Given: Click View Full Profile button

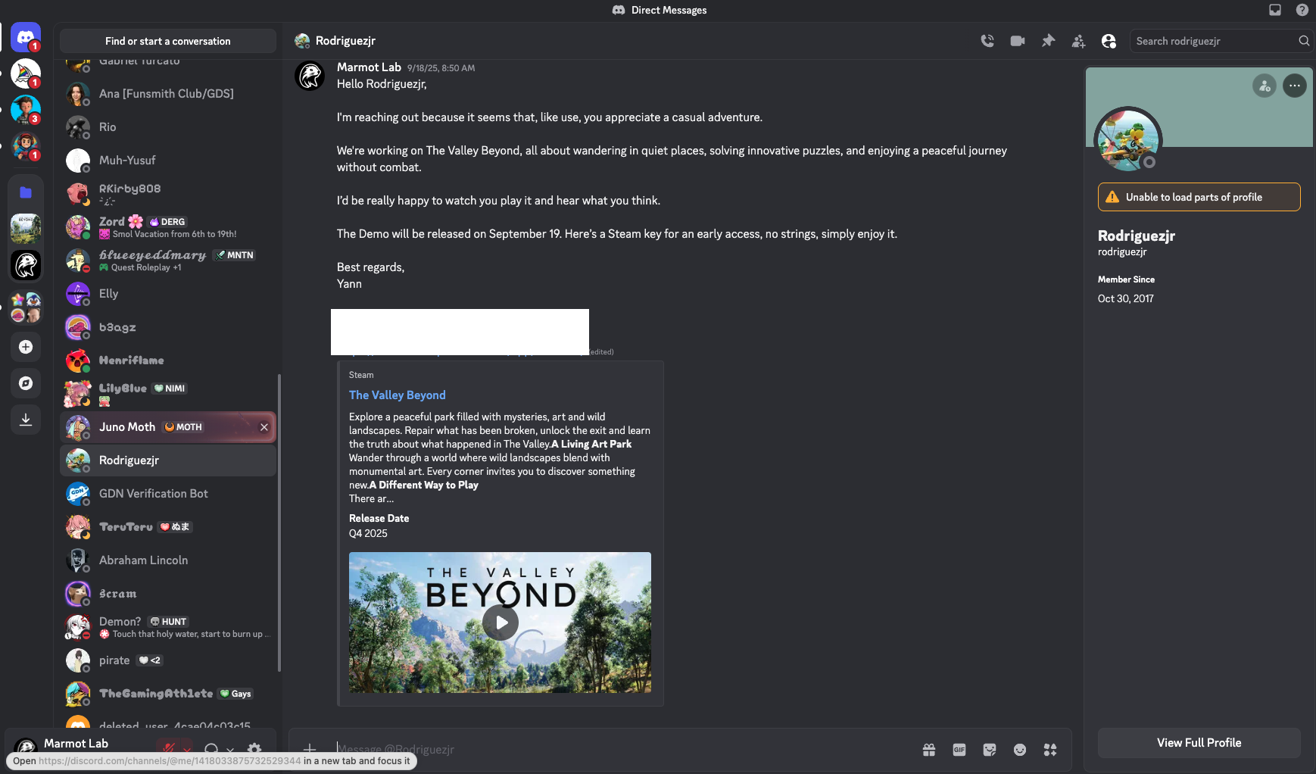Looking at the screenshot, I should 1199,743.
